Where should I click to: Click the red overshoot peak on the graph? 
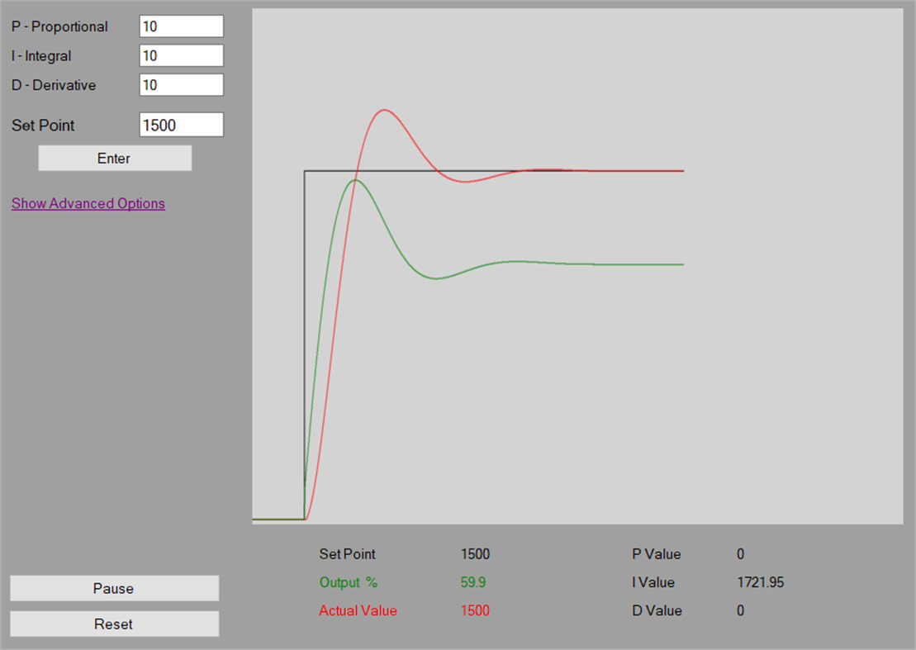tap(385, 110)
